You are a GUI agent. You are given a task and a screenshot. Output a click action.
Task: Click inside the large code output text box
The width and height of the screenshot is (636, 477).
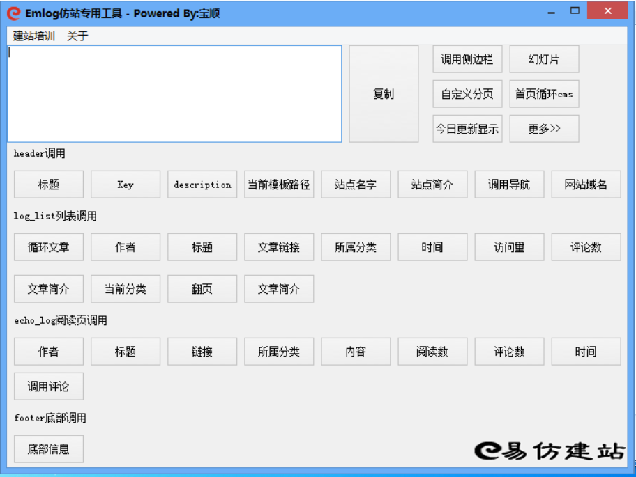click(174, 93)
